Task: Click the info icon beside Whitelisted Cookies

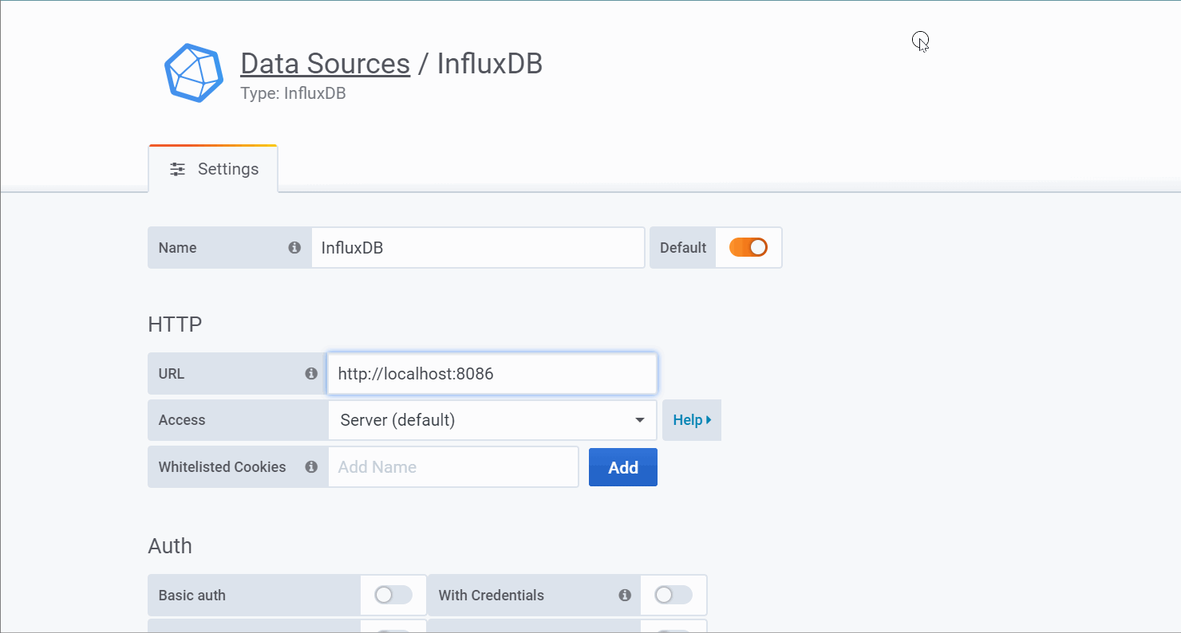Action: (x=311, y=467)
